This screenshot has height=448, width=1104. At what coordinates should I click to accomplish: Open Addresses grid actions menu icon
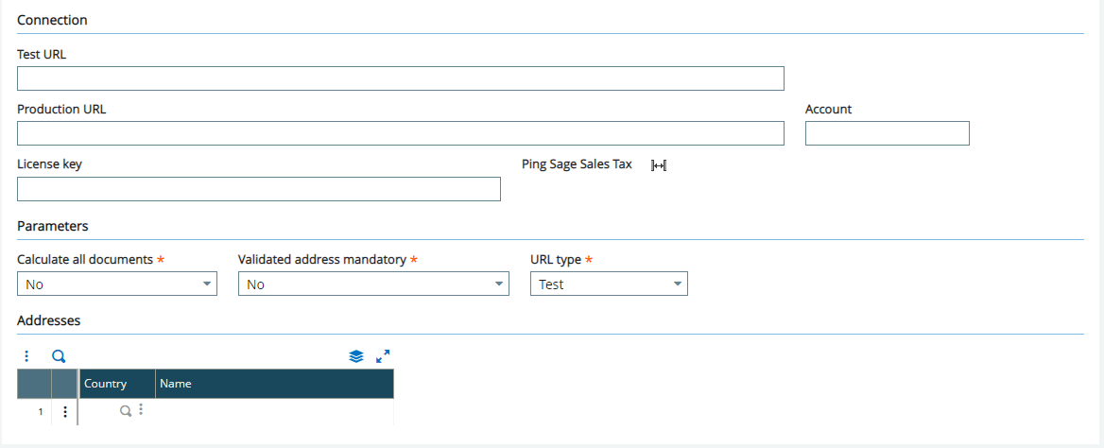click(26, 356)
